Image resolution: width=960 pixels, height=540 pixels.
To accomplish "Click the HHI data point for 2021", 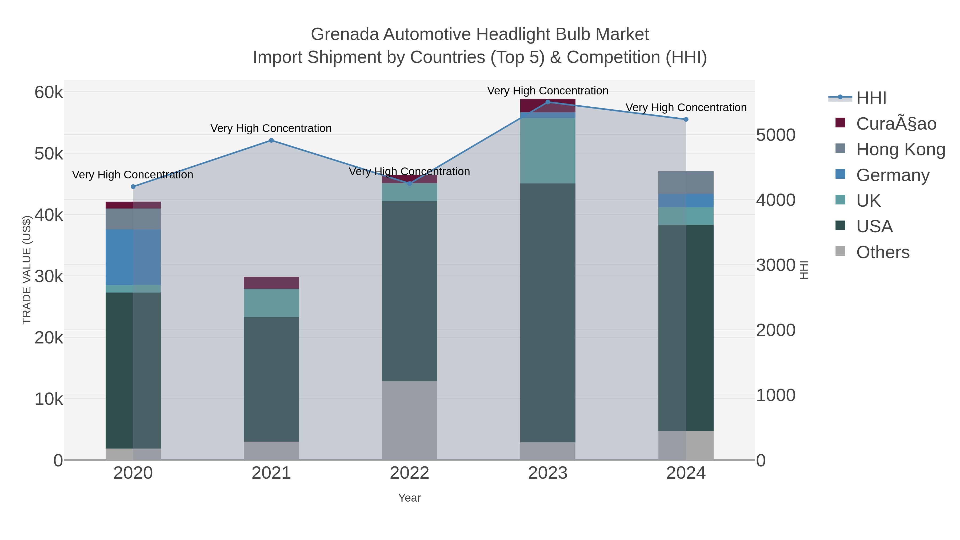I will point(271,141).
